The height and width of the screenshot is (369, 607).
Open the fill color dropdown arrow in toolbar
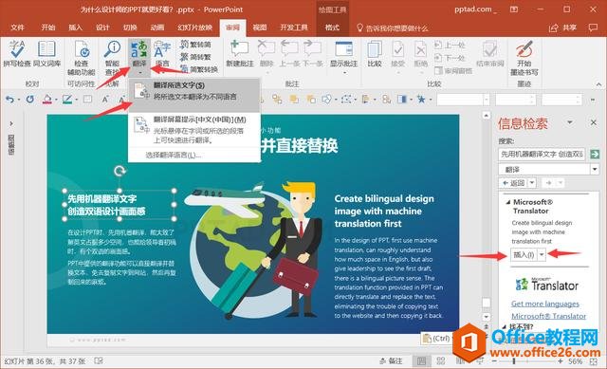pos(57,100)
